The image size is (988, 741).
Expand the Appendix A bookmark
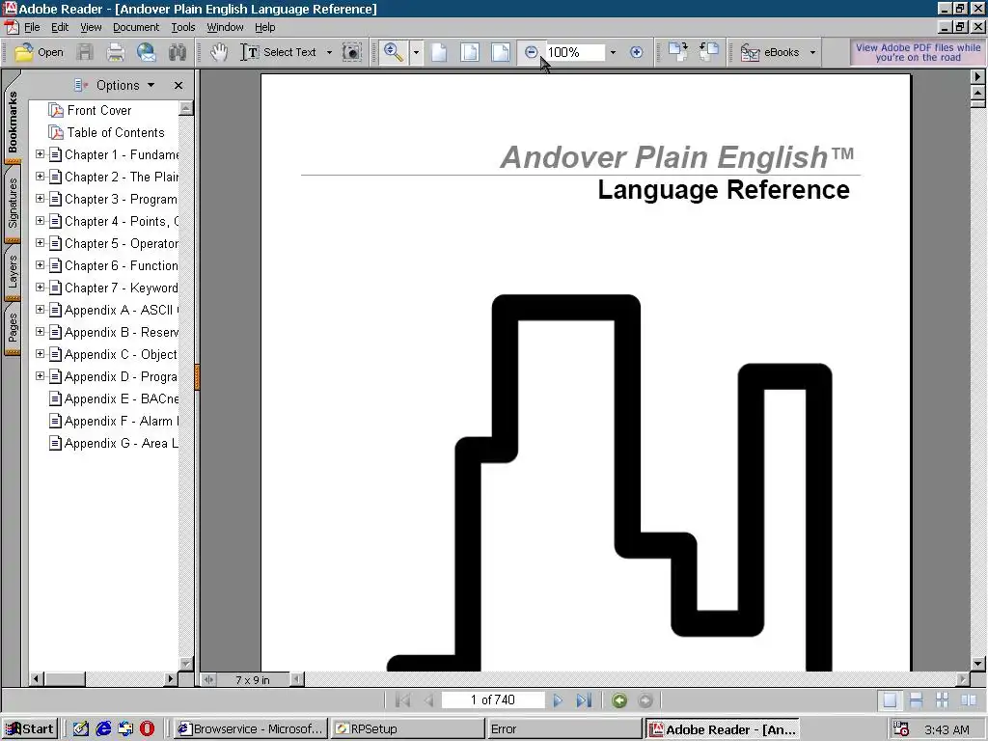pyautogui.click(x=40, y=310)
